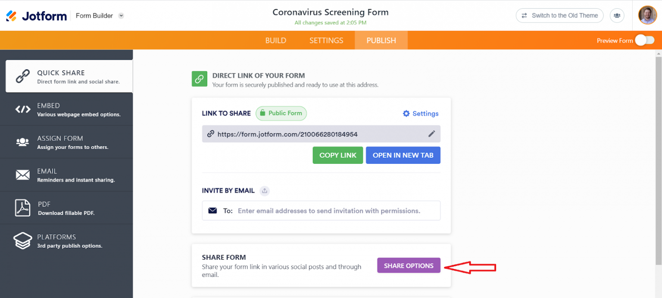Toggle the Preview Form switch

tap(644, 40)
